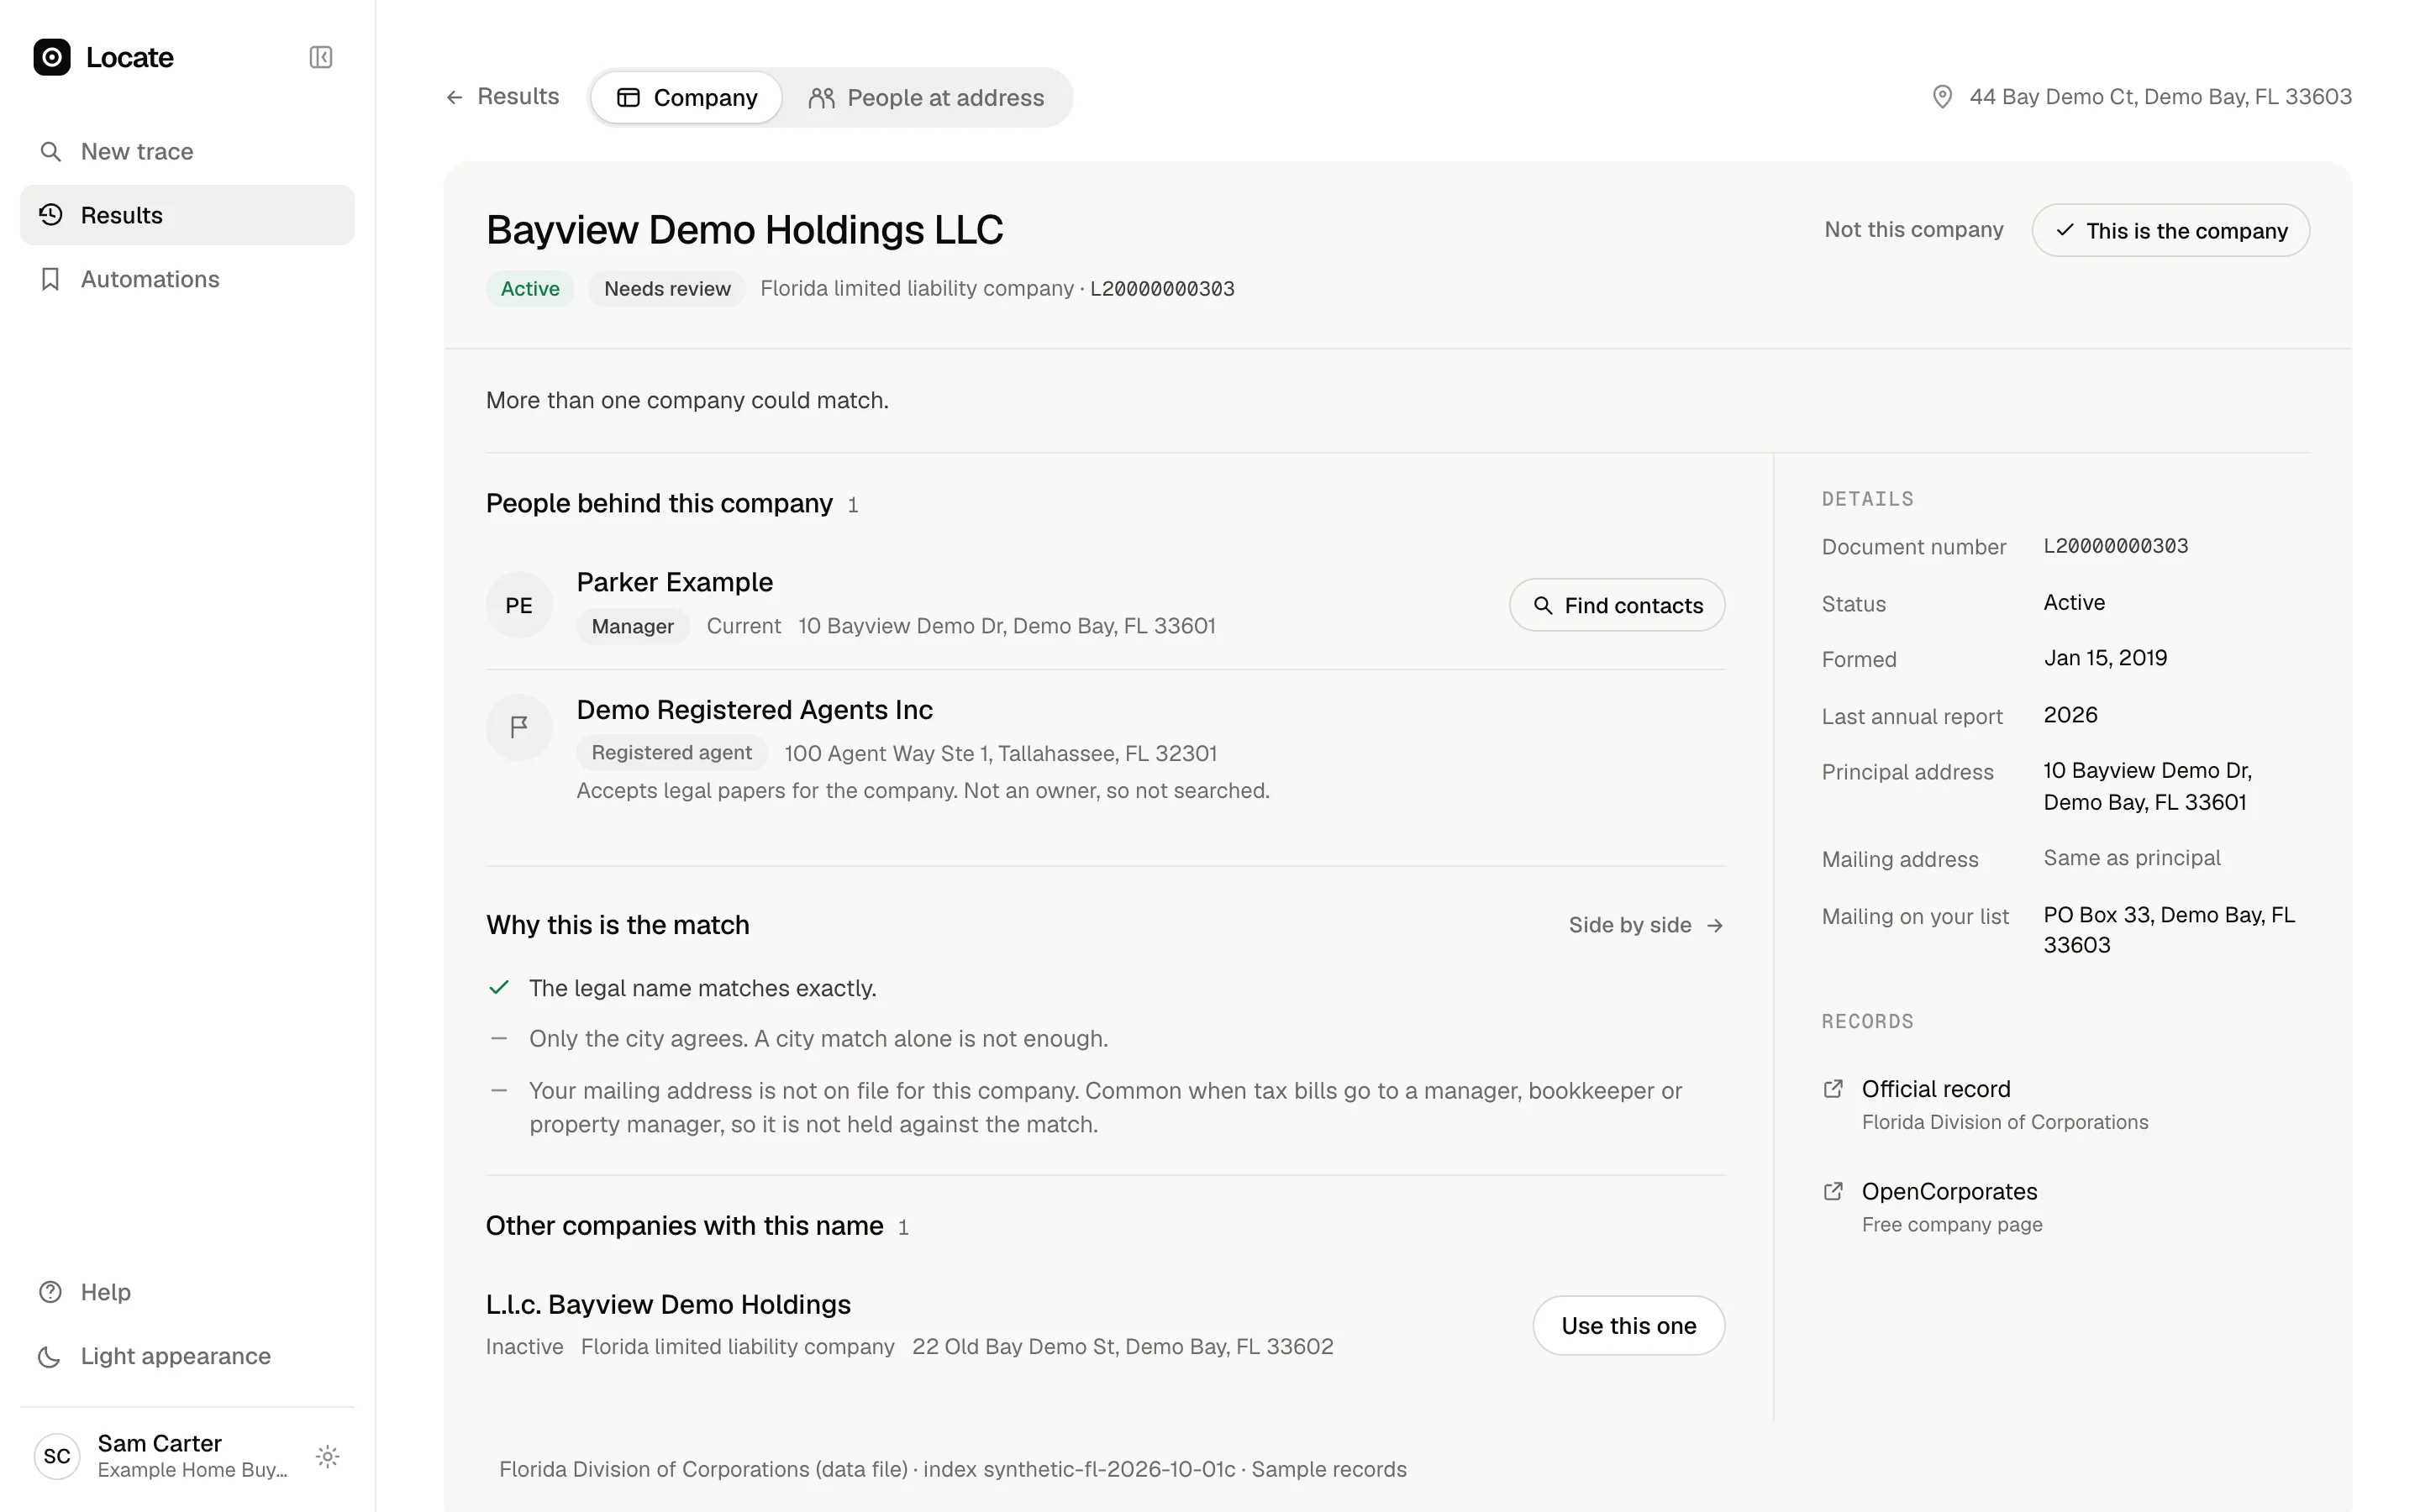Collapse the sidebar panel icon

pos(321,57)
